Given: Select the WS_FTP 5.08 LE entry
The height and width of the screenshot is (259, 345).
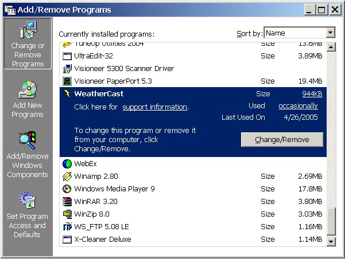Looking at the screenshot, I should coord(193,227).
